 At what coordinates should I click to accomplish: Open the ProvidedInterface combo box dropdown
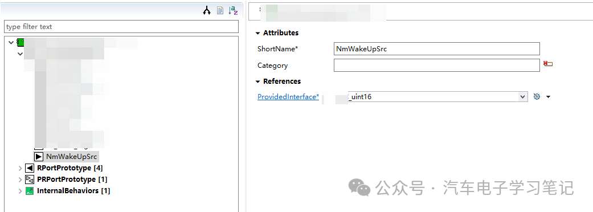(x=523, y=97)
